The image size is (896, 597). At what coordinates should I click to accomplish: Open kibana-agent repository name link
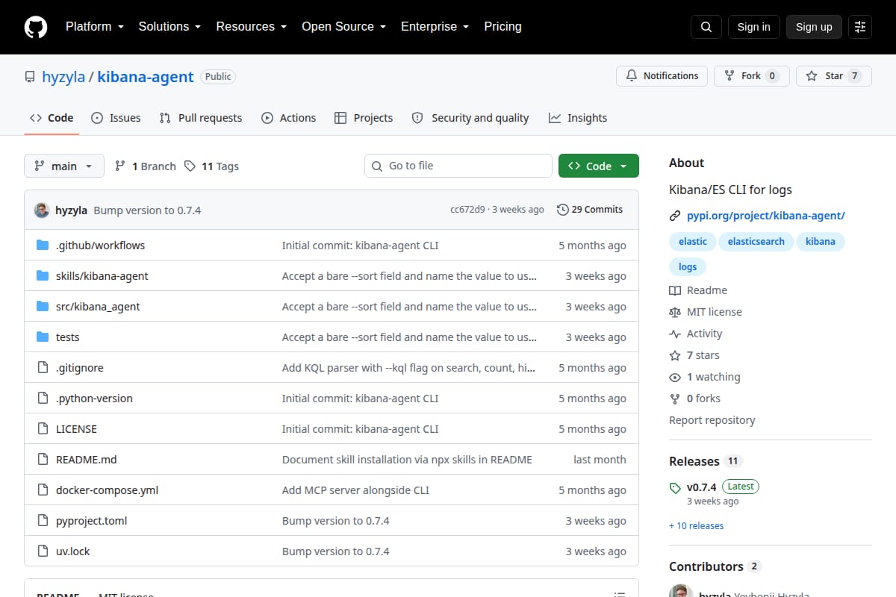tap(146, 77)
